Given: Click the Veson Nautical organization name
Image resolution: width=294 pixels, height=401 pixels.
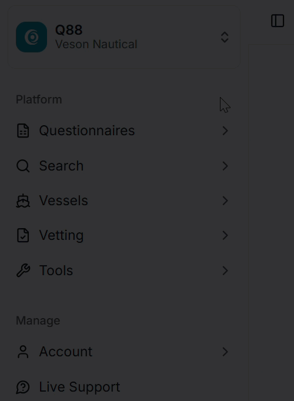Looking at the screenshot, I should (x=96, y=44).
